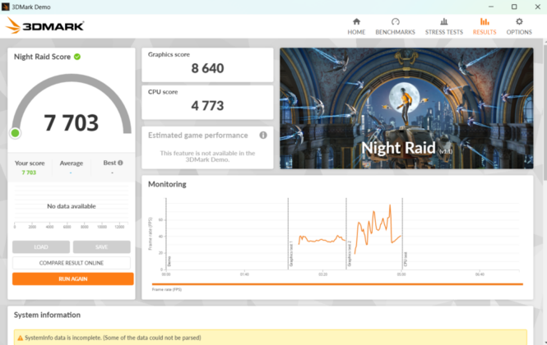Click the Graphics test 2 chart marker
This screenshot has width=547, height=345.
click(350, 255)
